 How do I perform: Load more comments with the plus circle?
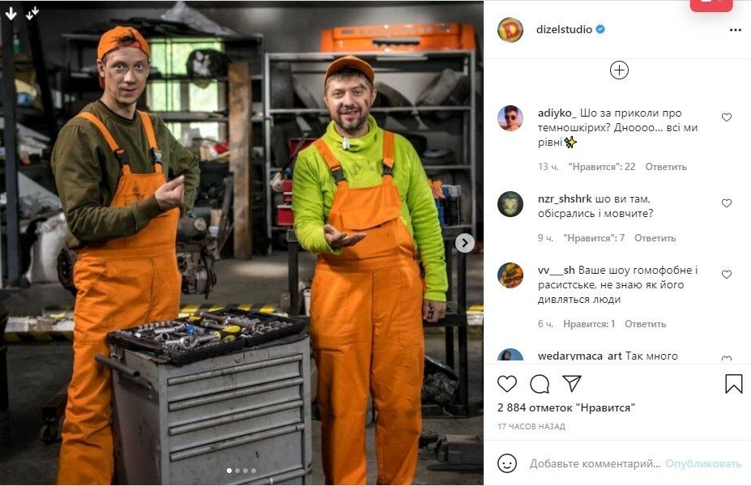tap(619, 70)
